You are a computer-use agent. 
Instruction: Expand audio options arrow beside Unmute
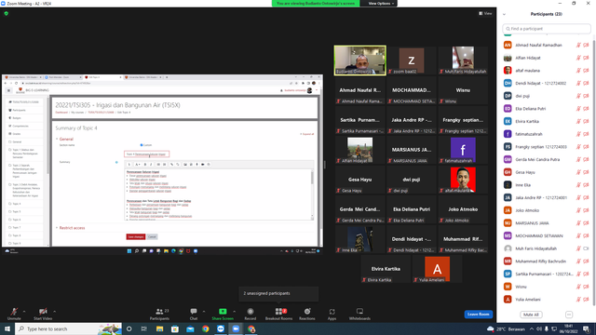point(24,312)
